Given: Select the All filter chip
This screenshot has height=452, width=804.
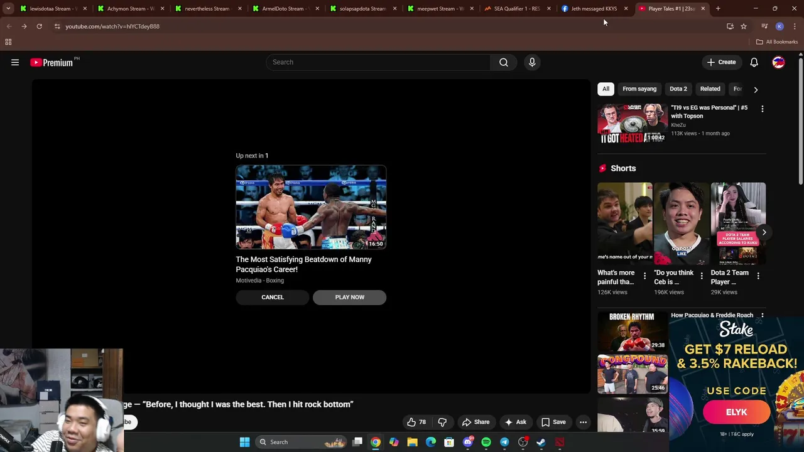Looking at the screenshot, I should click(x=606, y=89).
